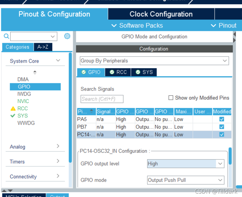Click the sort icon in Pin column header

(x=91, y=112)
